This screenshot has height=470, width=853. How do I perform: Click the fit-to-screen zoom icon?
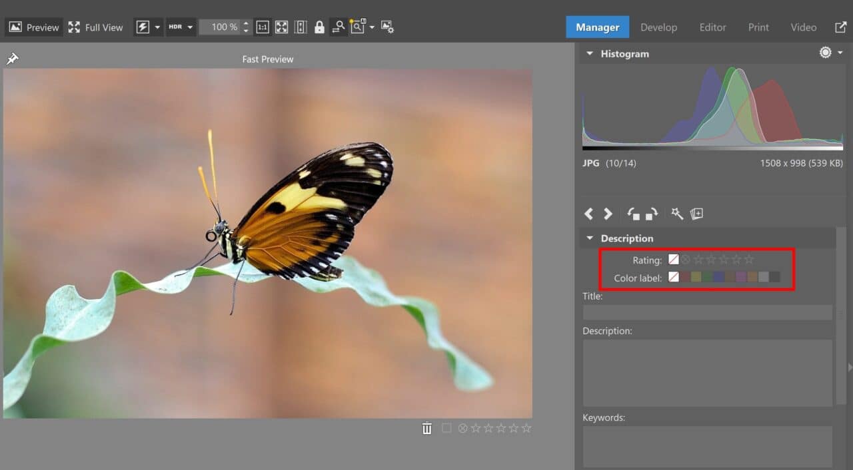coord(281,27)
